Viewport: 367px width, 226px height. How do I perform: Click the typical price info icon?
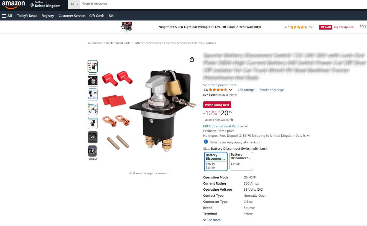click(x=232, y=120)
